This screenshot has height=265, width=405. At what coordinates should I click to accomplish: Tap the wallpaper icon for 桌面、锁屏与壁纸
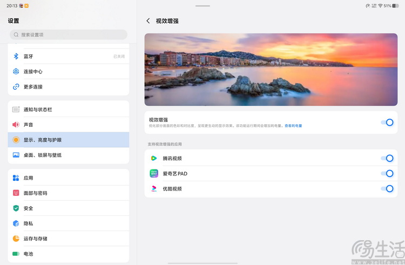(16, 155)
